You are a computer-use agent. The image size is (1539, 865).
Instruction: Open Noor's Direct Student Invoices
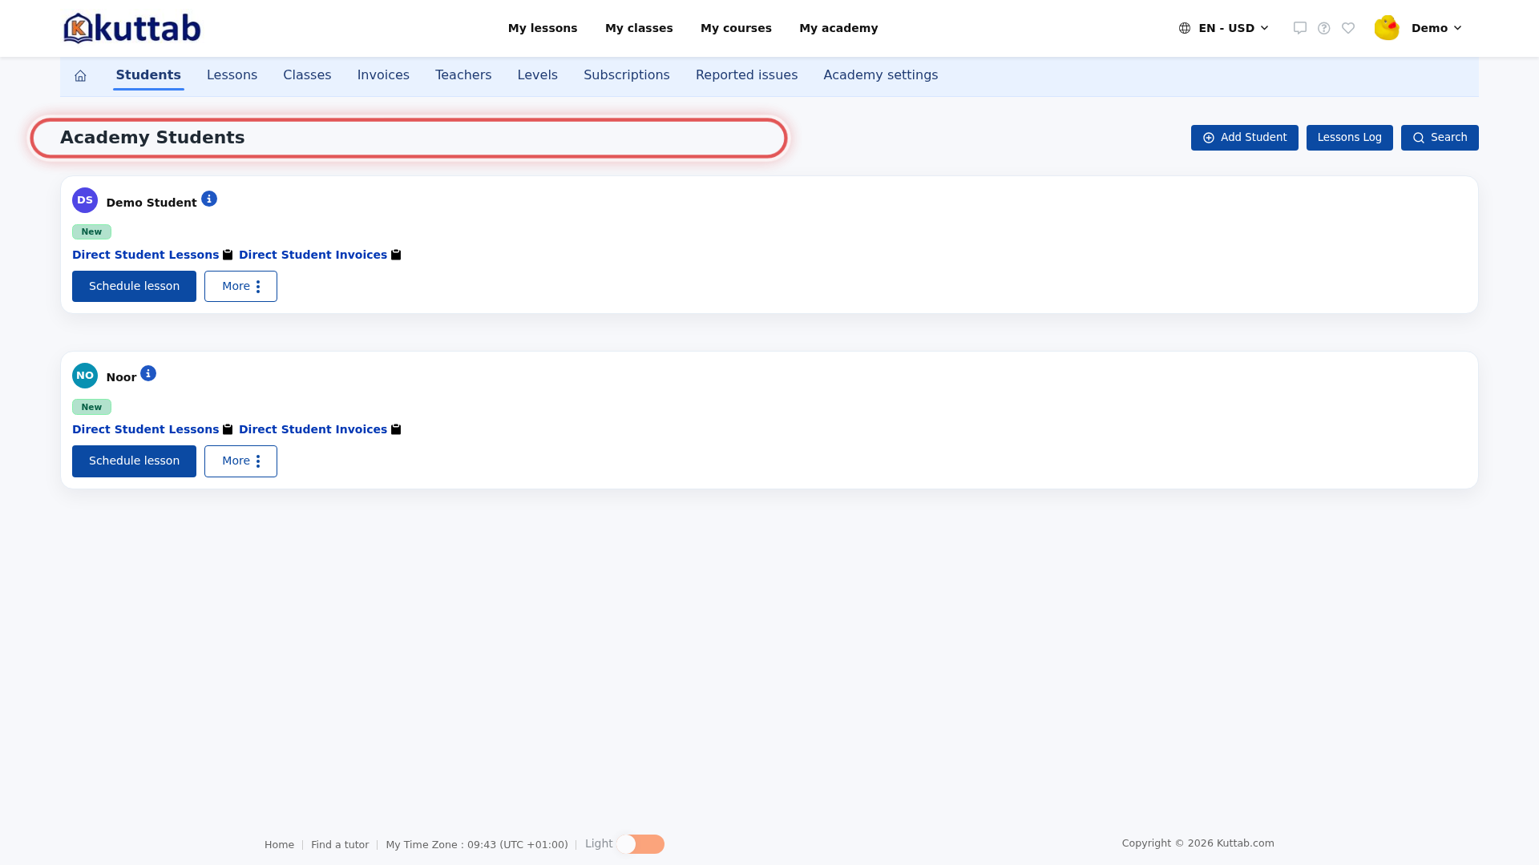(x=313, y=429)
